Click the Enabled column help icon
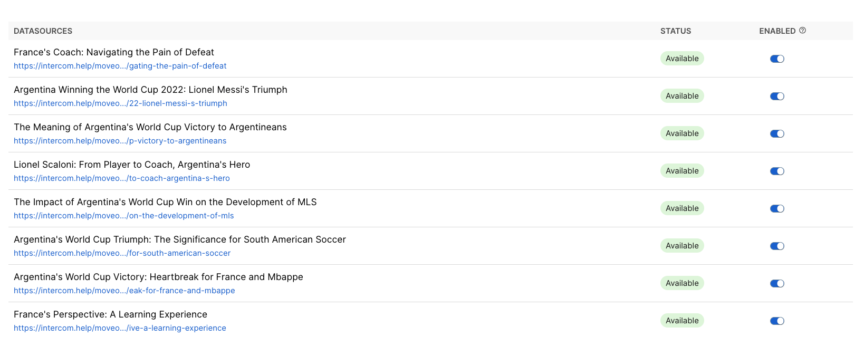Screen dimensions: 864x346 [802, 31]
